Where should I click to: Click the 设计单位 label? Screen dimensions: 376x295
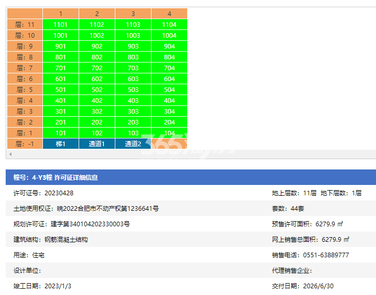point(27,271)
